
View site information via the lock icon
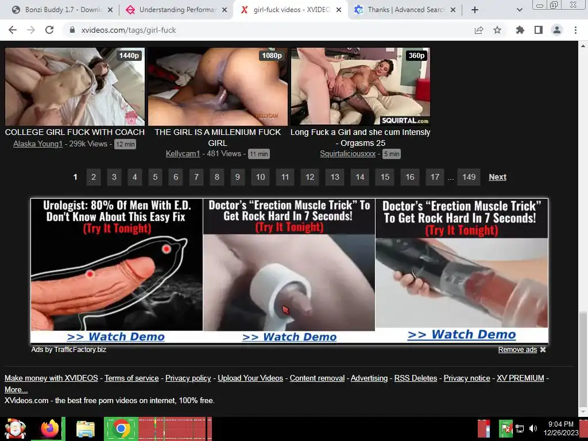point(72,30)
